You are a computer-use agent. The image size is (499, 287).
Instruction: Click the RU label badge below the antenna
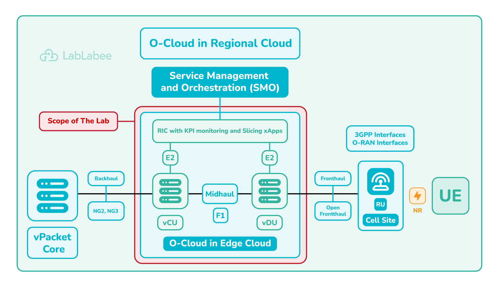(x=380, y=205)
